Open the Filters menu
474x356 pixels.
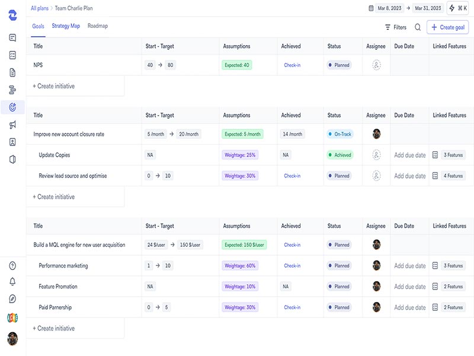point(396,27)
